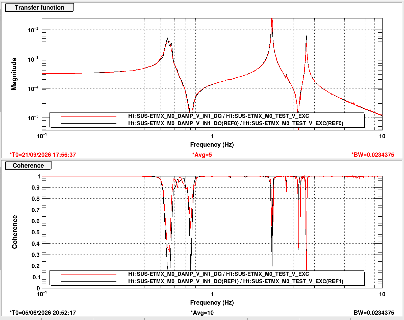
Task: Click the *Avg=10 annotation
Action: 202,313
